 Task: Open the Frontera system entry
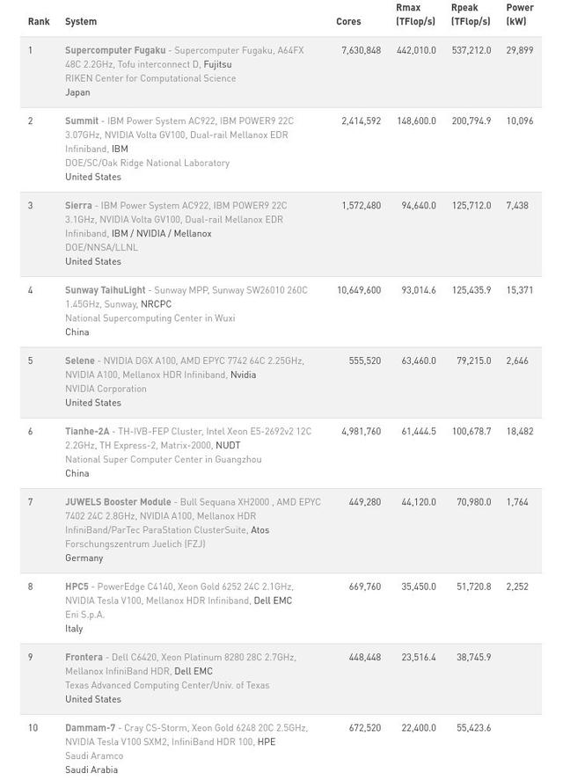pyautogui.click(x=84, y=658)
